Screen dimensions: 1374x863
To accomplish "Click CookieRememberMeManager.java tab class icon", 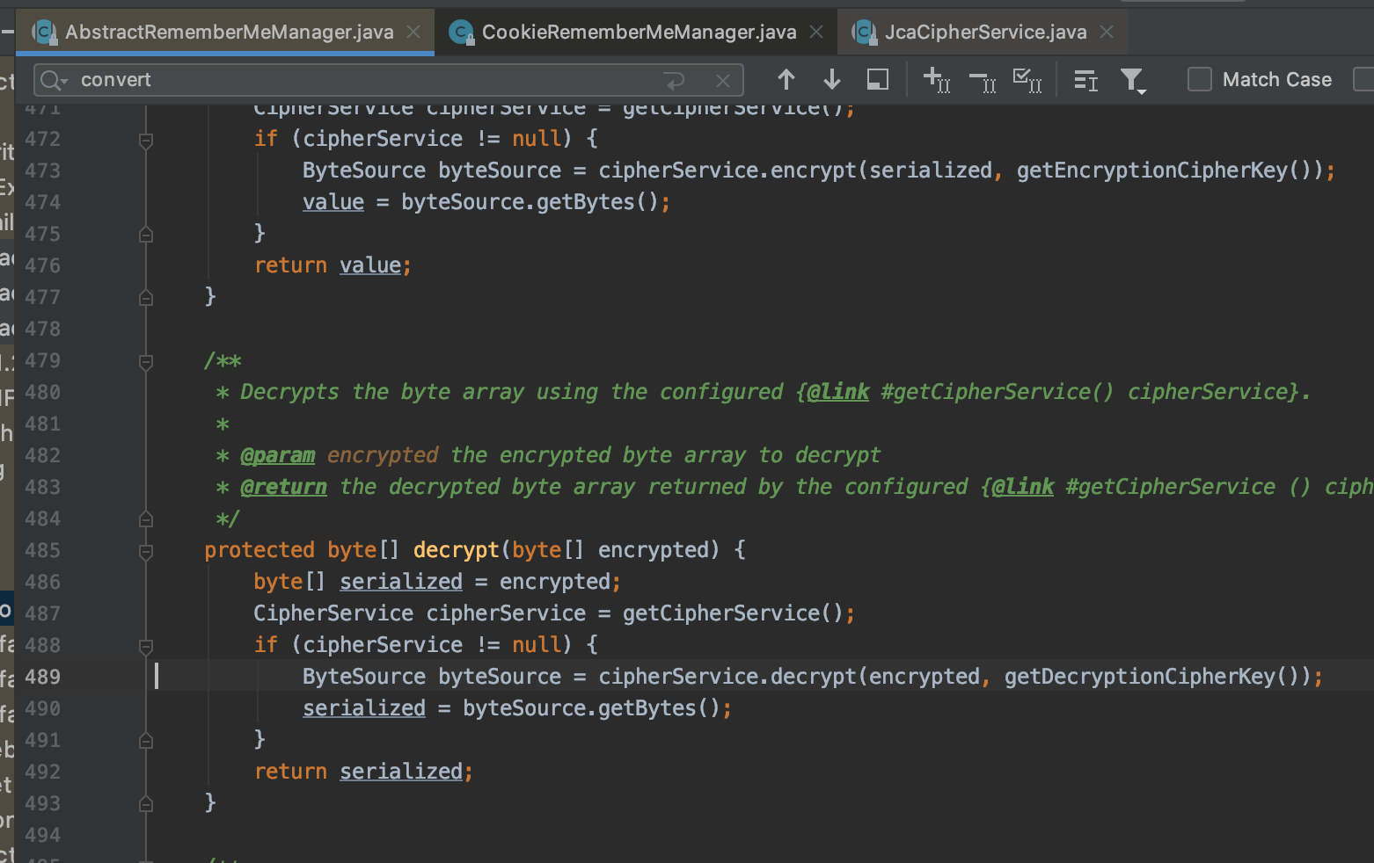I will [x=461, y=33].
